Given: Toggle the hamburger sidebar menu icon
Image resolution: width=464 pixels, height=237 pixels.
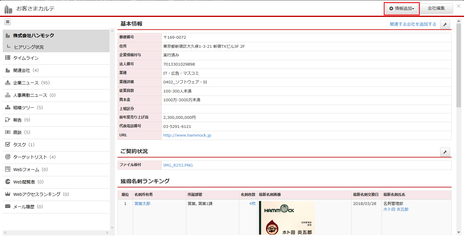Looking at the screenshot, I should coord(8,22).
